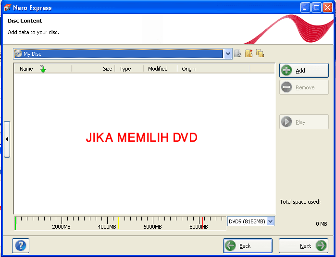Proceed with the Next button
The height and width of the screenshot is (257, 336).
pyautogui.click(x=303, y=245)
